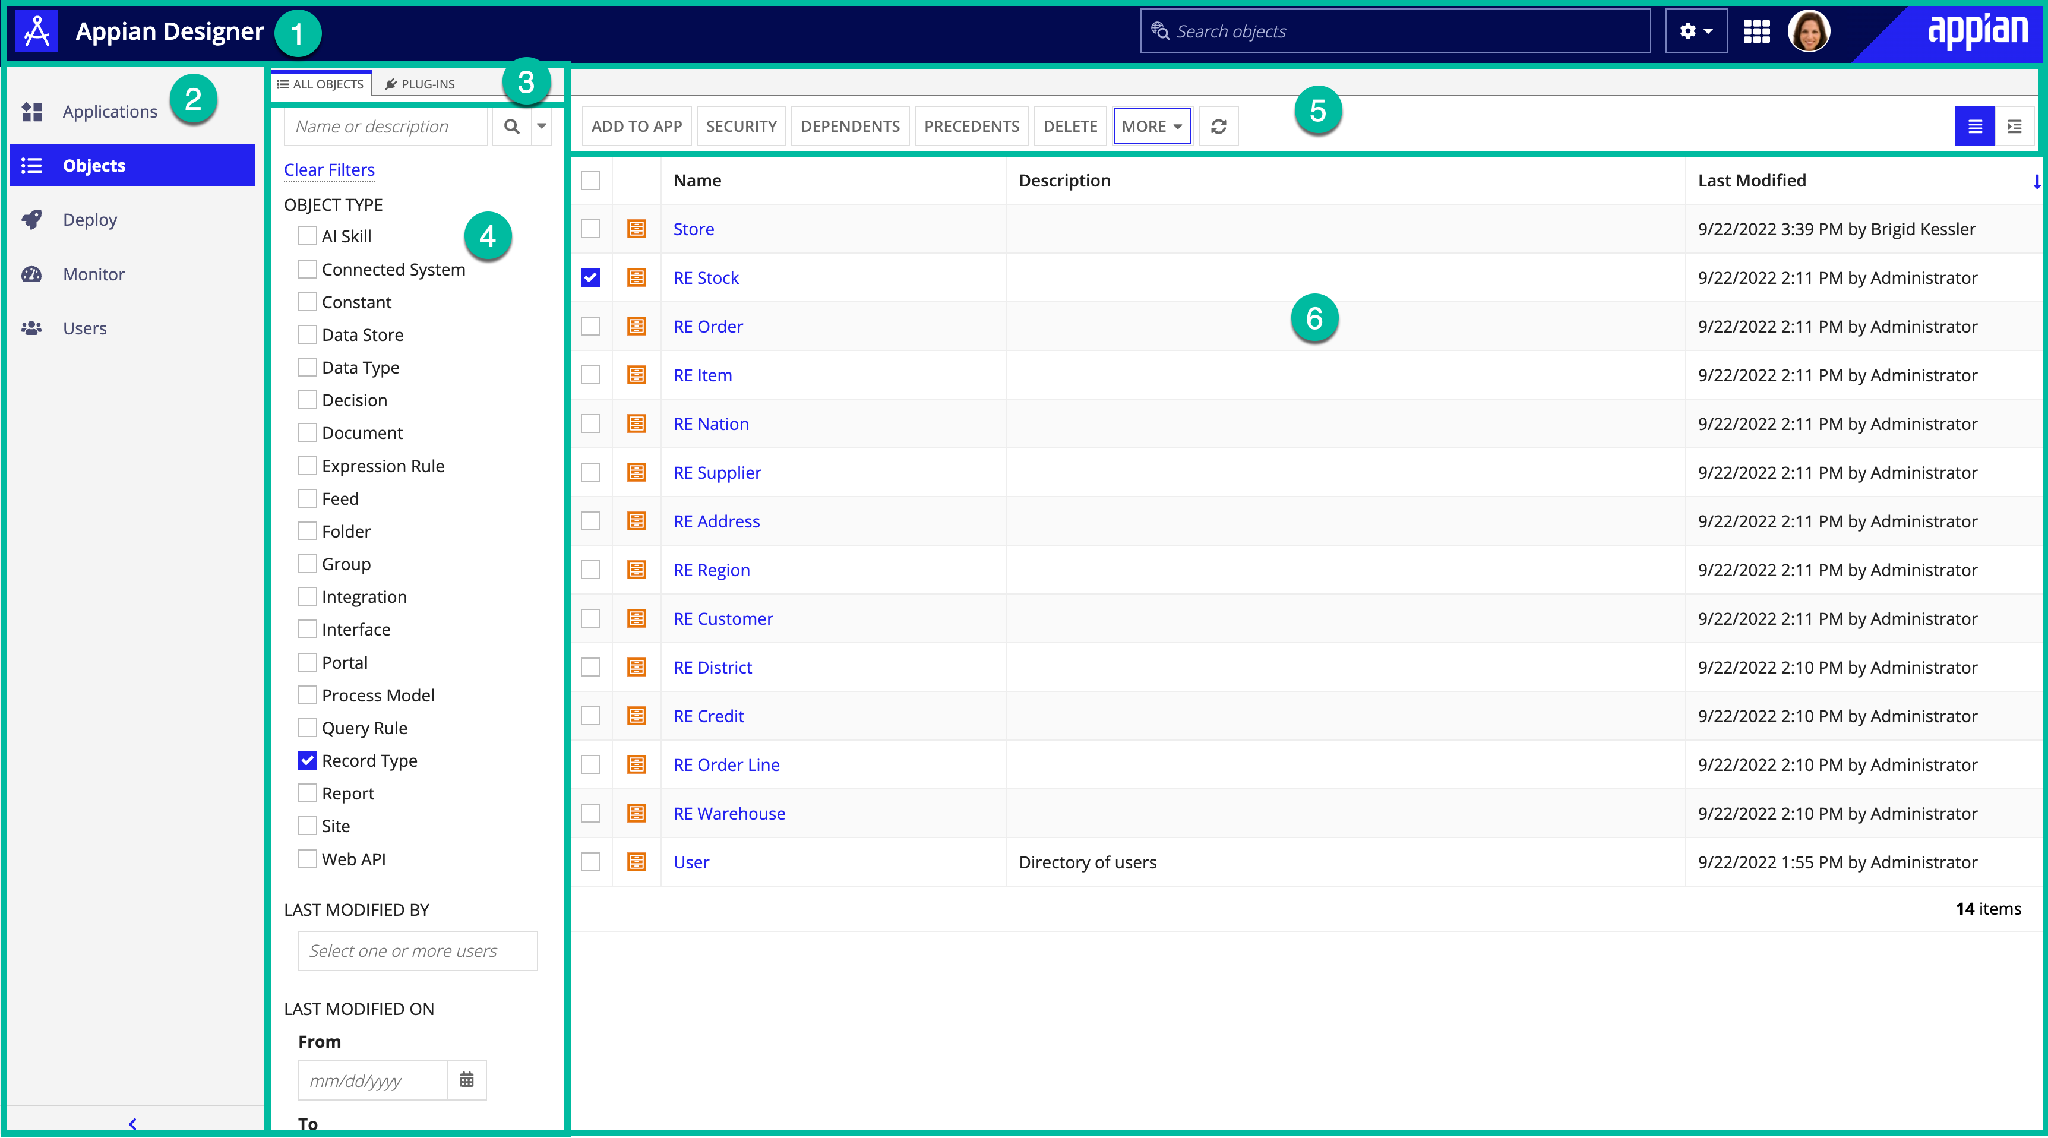Toggle the Record Type checkbox filter

point(305,760)
